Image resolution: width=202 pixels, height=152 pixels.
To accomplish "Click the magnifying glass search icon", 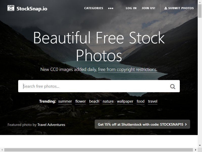I will point(173,86).
